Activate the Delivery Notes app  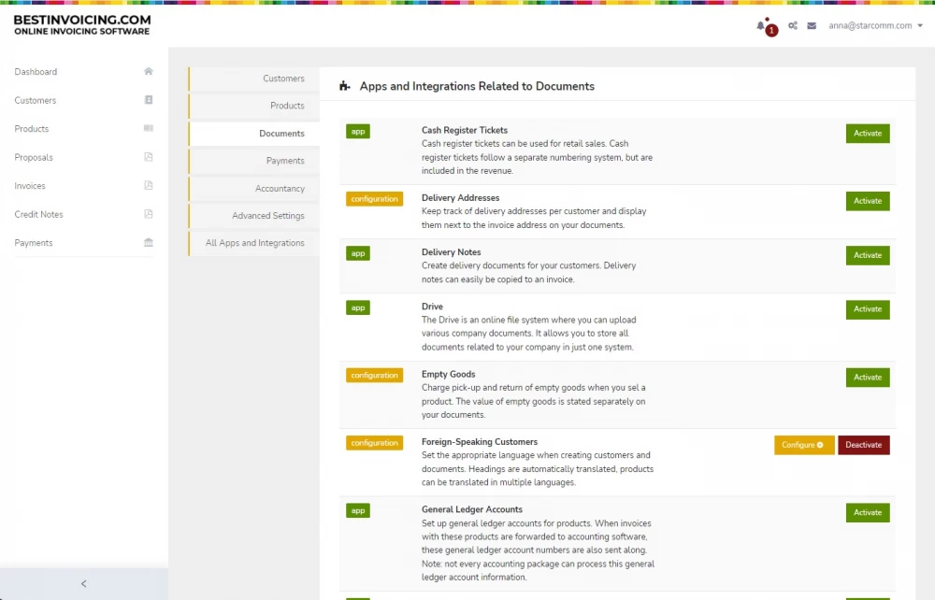point(867,255)
